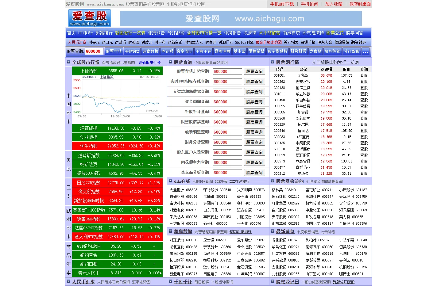437x286 pixels.
Task: Click the 爱查股 site logo
Action: pyautogui.click(x=89, y=18)
